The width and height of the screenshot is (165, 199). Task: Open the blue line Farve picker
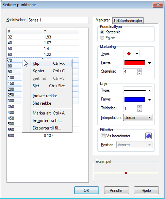pos(138,99)
